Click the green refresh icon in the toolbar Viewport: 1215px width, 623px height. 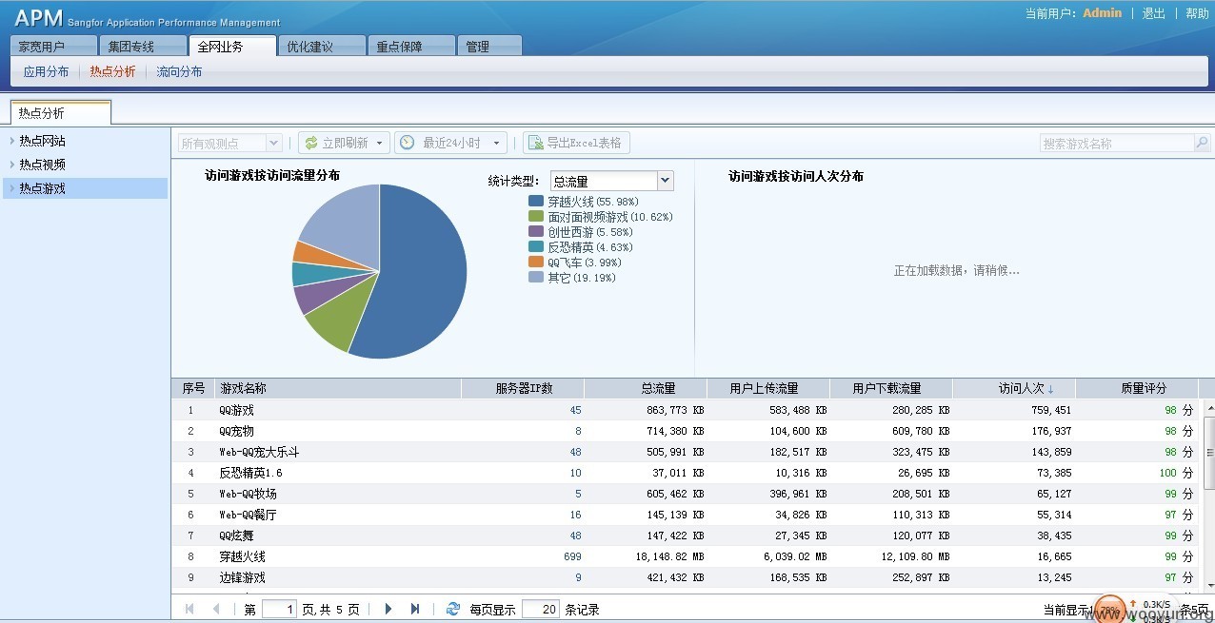pos(310,143)
